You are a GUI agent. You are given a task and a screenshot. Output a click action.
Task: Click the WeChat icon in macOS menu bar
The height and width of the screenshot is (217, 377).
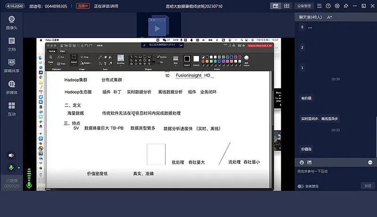click(164, 40)
